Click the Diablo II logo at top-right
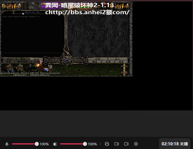Viewport: 193px width, 149px height. [x=122, y=6]
